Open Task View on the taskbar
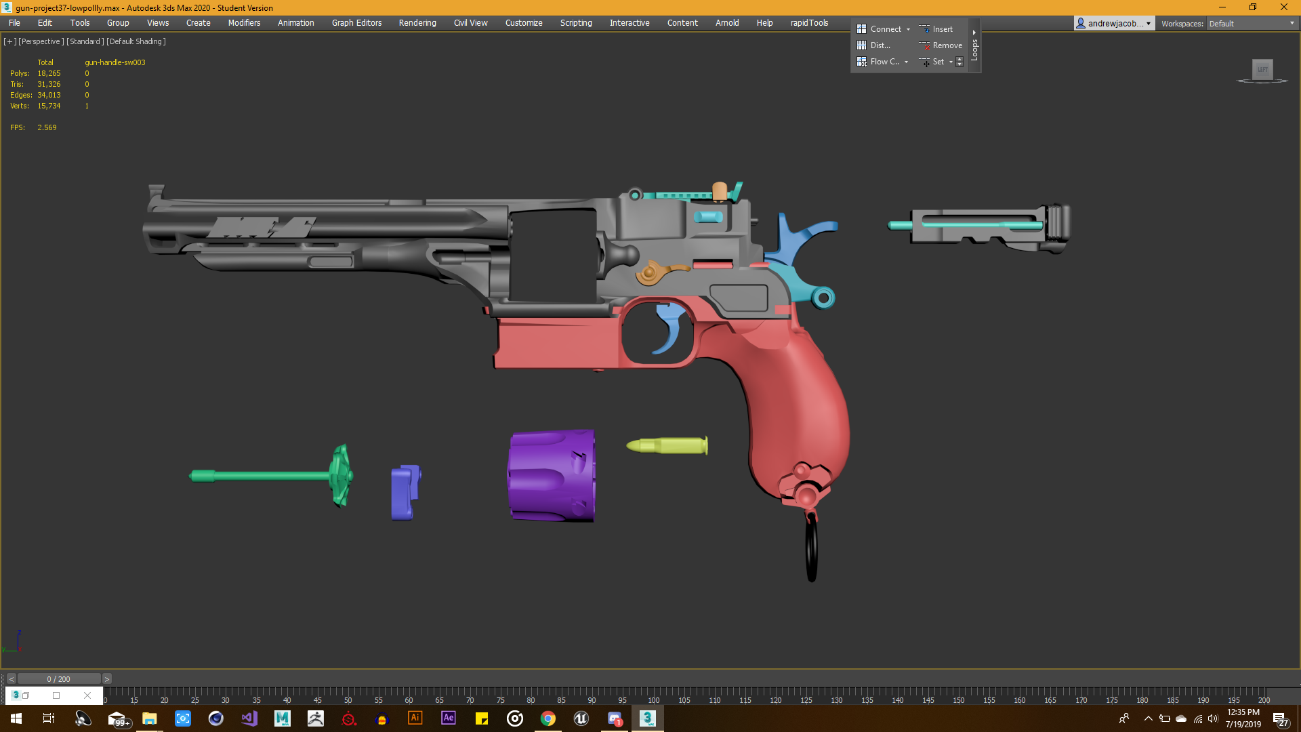Viewport: 1301px width, 732px height. 49,718
